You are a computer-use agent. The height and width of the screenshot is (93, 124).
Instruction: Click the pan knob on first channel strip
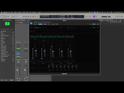click(18, 62)
